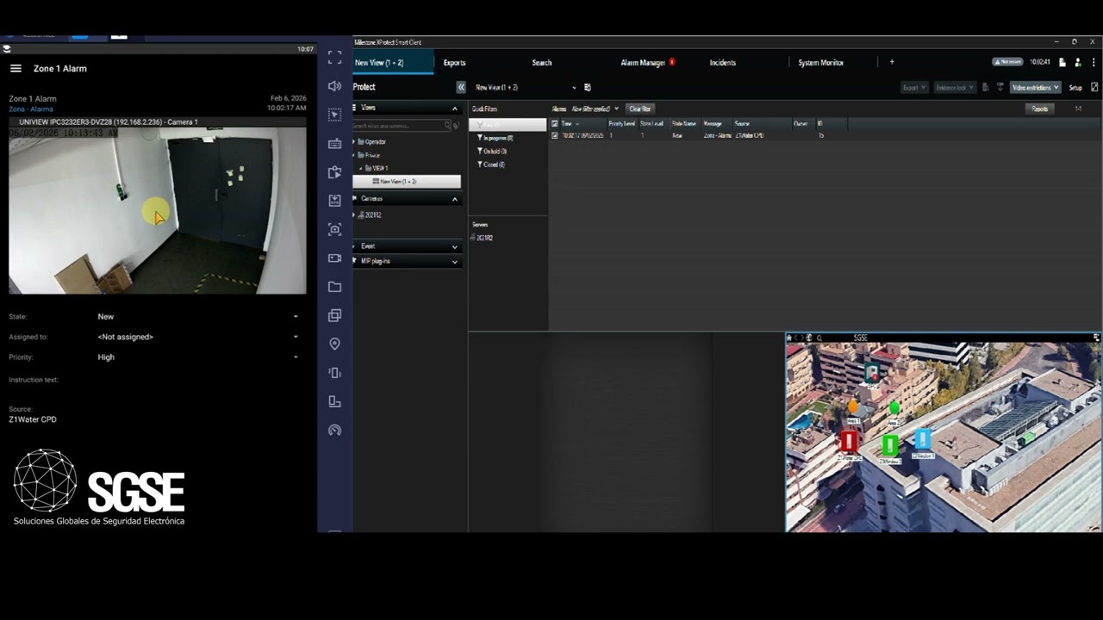Viewport: 1103px width, 620px height.
Task: Select Closed quick filter
Action: (x=491, y=164)
